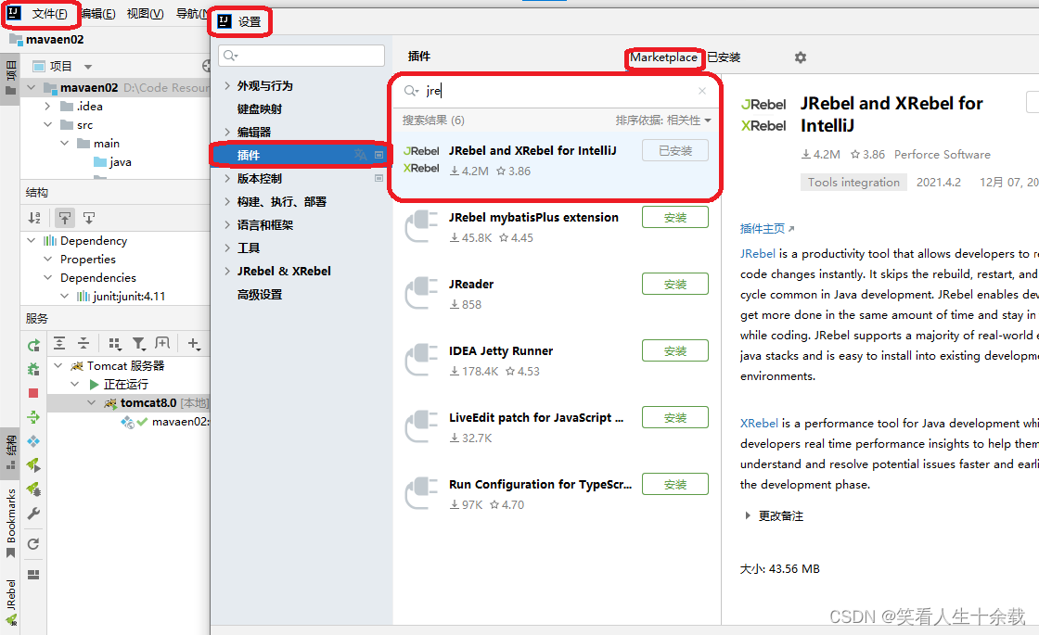Open the 编辑(E) menu
The width and height of the screenshot is (1039, 635).
point(98,14)
